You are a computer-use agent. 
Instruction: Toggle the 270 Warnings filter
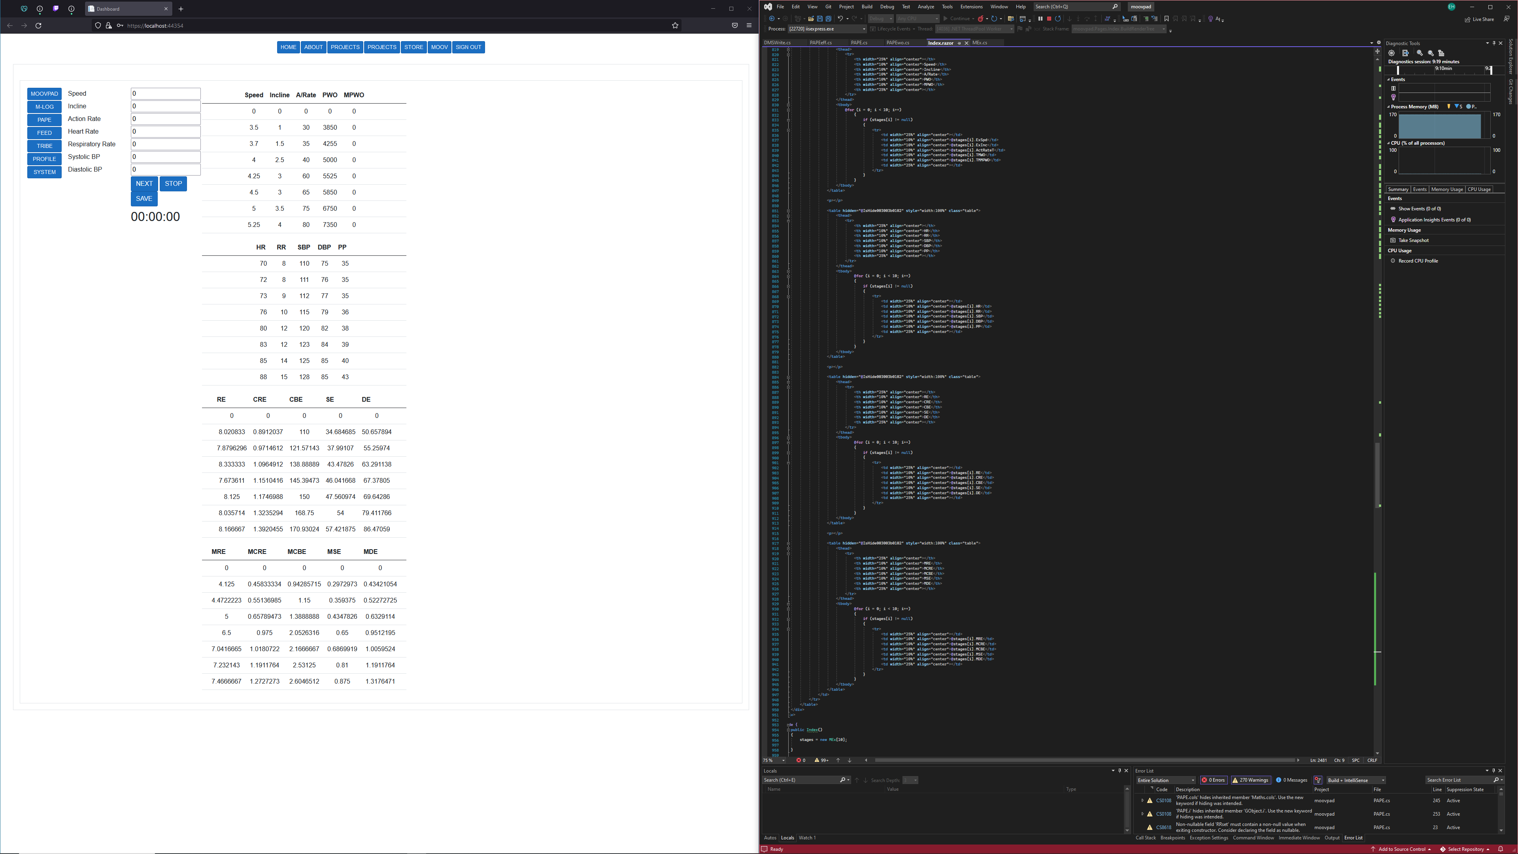click(x=1250, y=780)
